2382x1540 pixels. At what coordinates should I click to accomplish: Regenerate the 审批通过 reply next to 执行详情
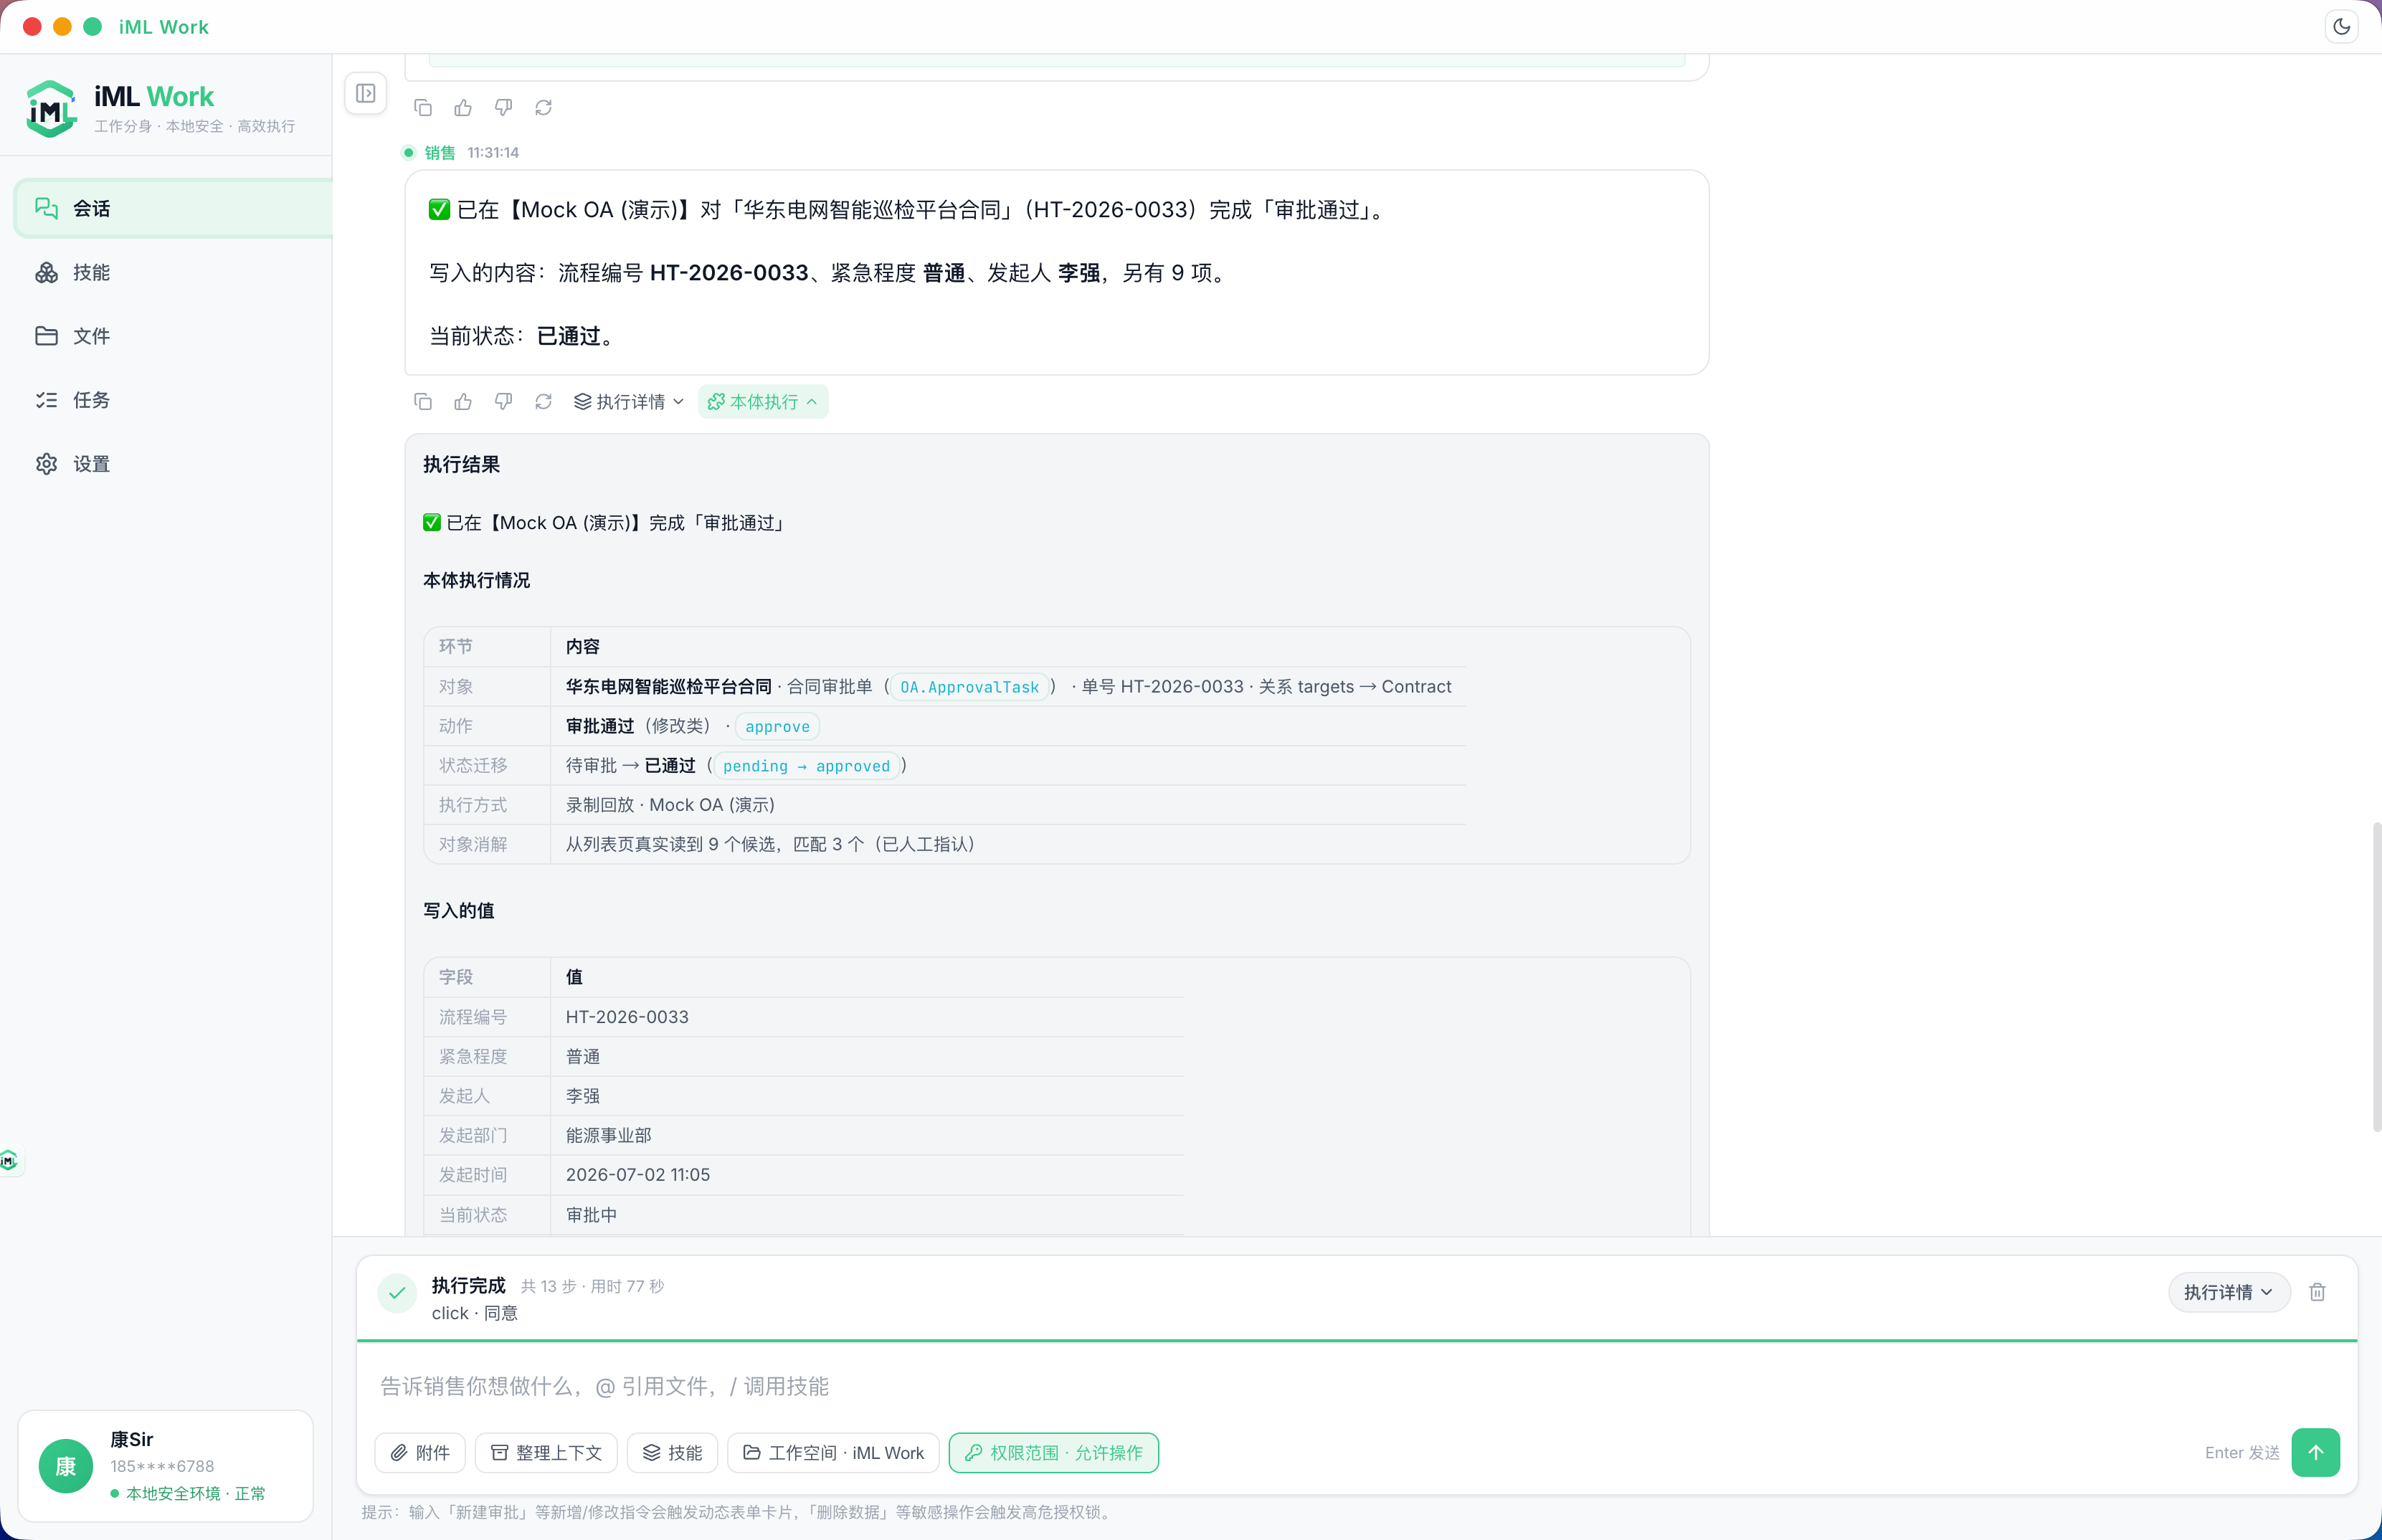coord(543,401)
